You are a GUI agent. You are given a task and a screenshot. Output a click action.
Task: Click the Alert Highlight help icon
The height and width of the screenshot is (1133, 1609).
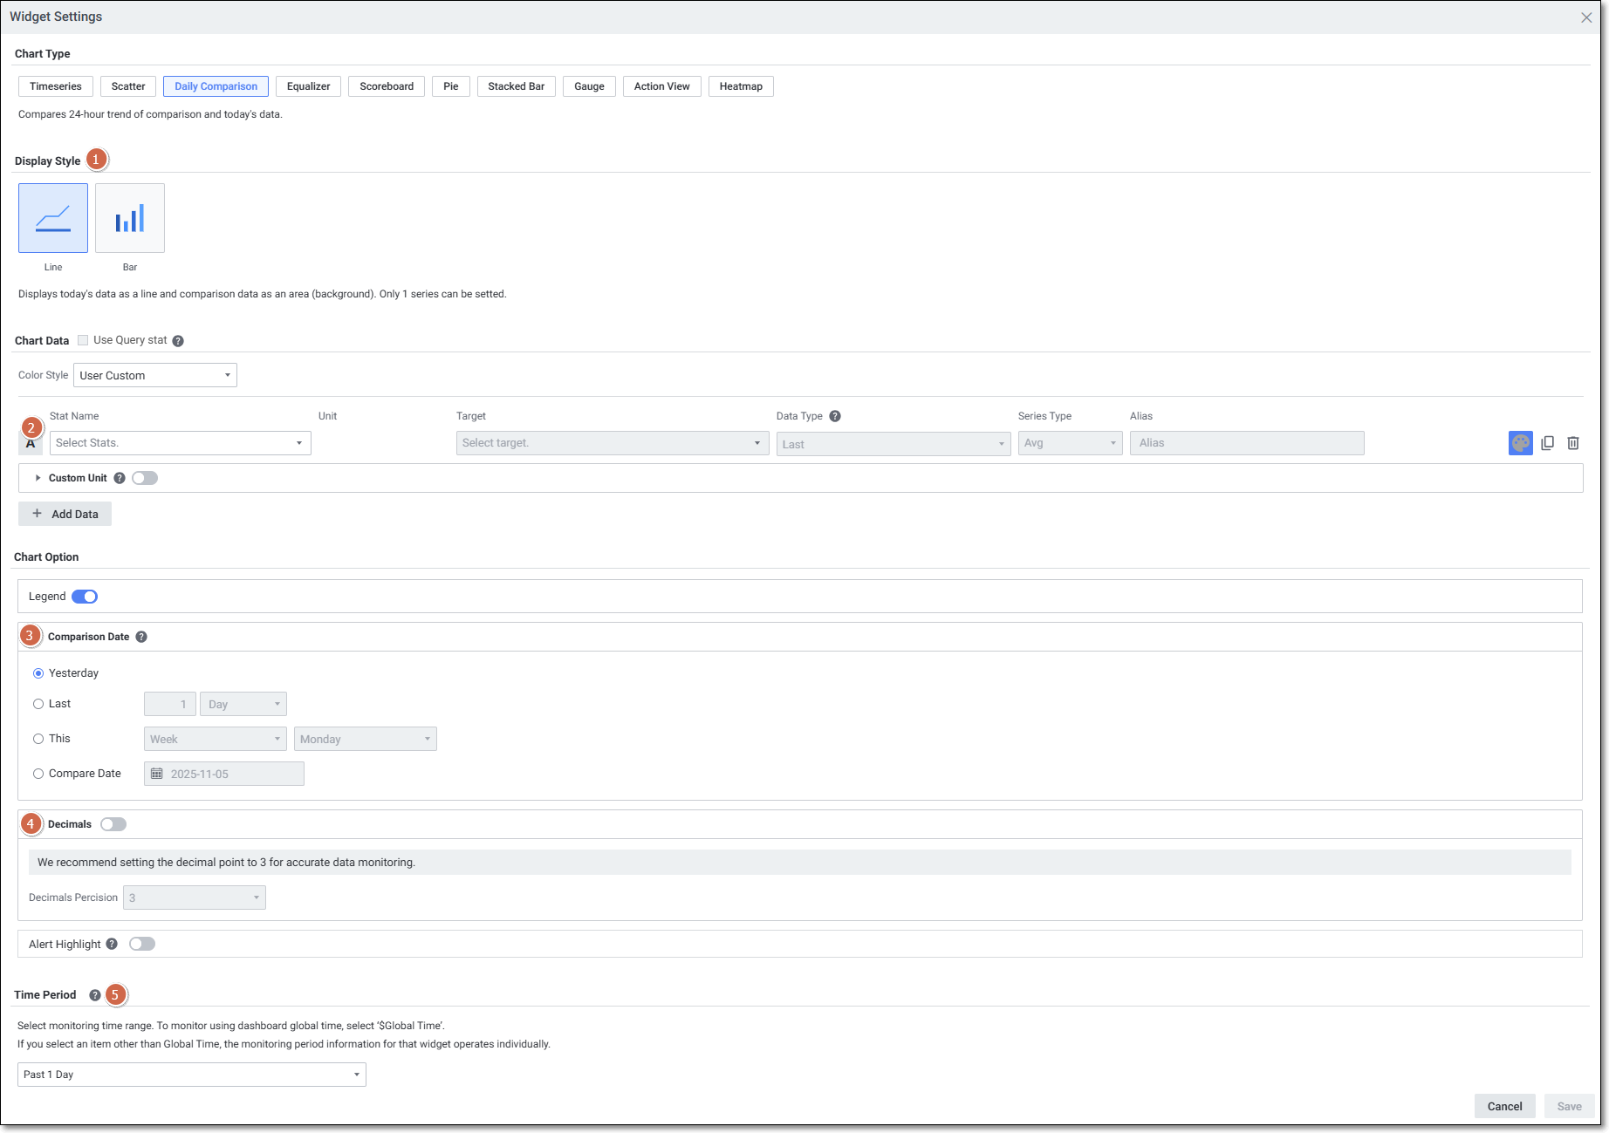[112, 944]
